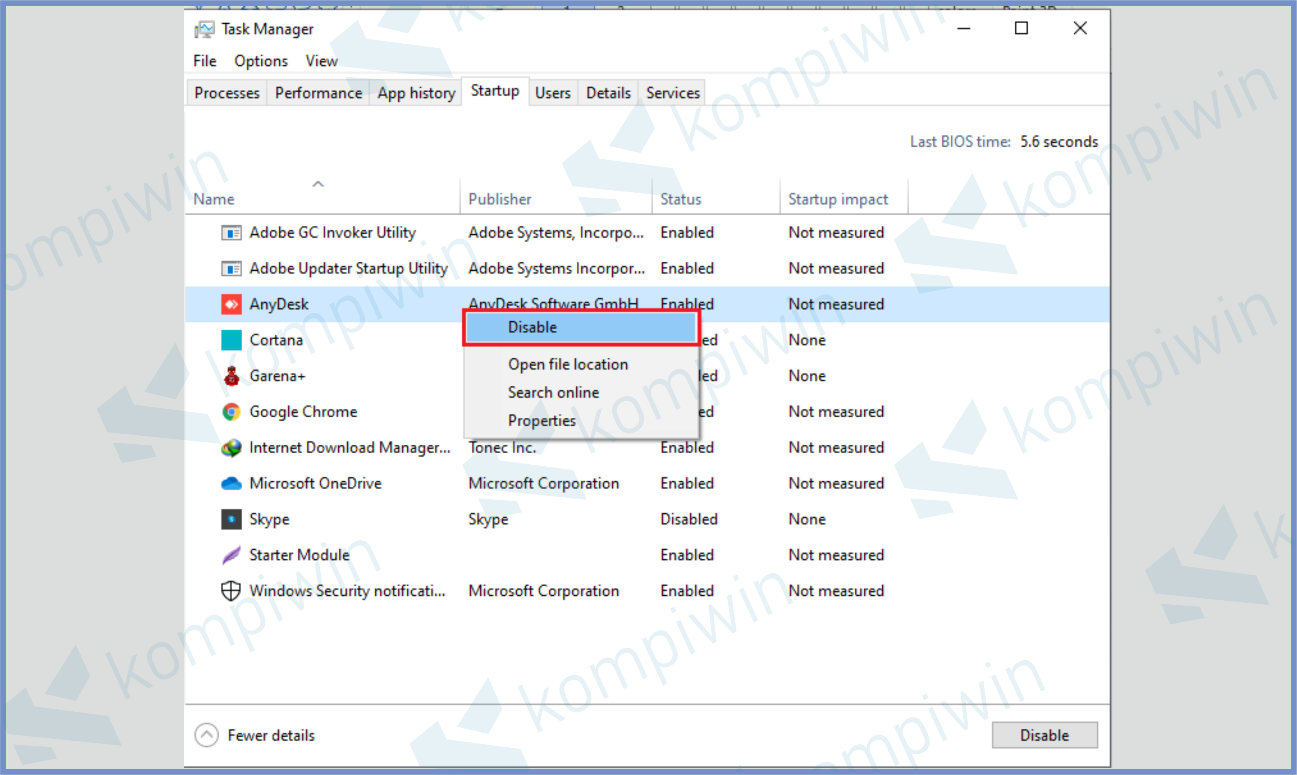This screenshot has height=775, width=1297.
Task: Click the Adobe Updater Startup Utility icon
Action: click(x=231, y=268)
